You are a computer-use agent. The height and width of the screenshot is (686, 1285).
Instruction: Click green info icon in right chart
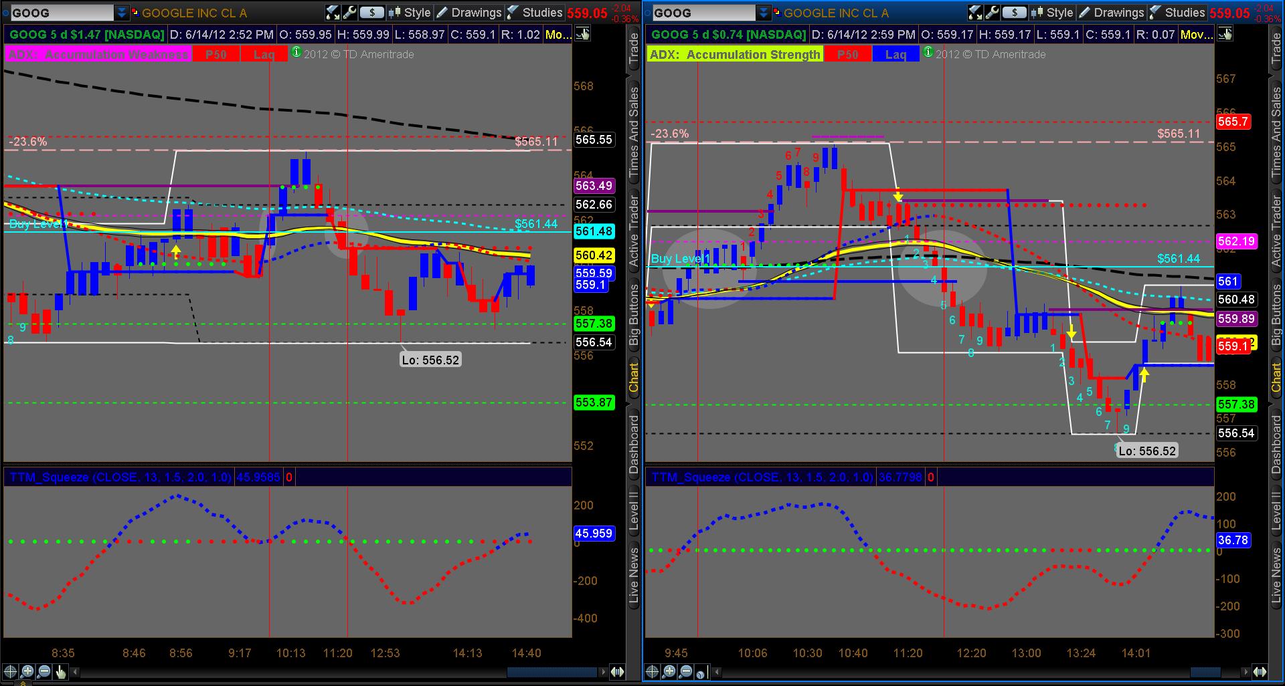click(x=928, y=51)
